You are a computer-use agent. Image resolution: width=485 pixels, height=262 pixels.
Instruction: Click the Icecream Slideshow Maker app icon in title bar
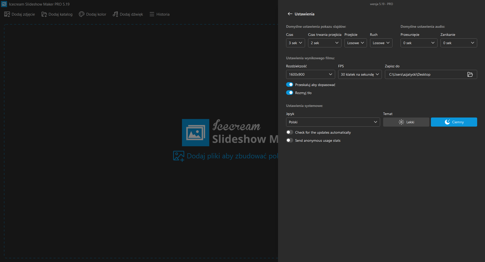coord(4,4)
